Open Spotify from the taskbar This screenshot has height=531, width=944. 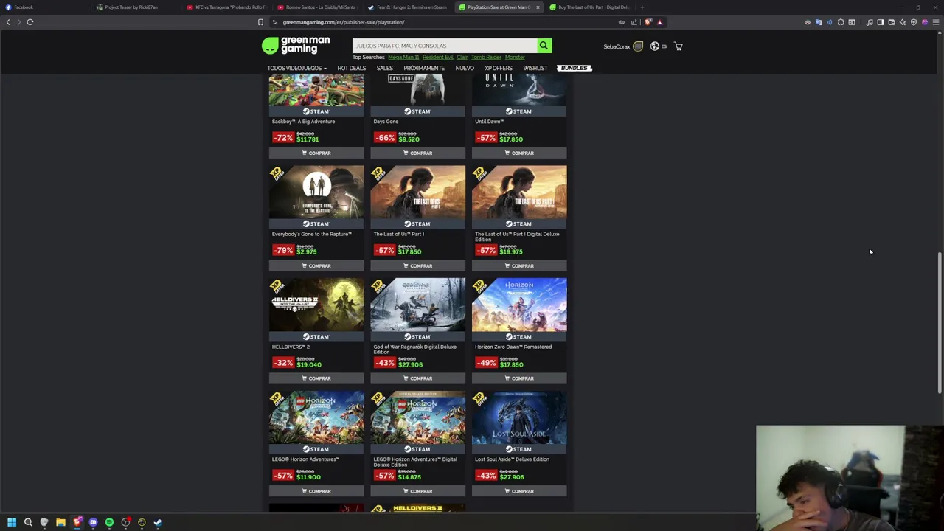coord(109,522)
